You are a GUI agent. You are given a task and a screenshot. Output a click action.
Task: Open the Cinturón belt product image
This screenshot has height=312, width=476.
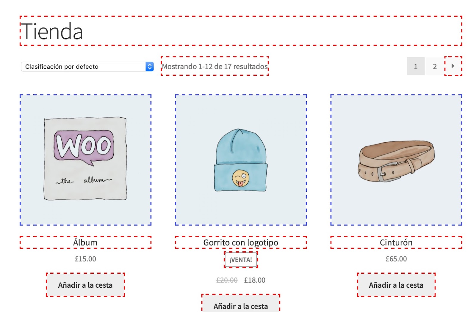[396, 160]
